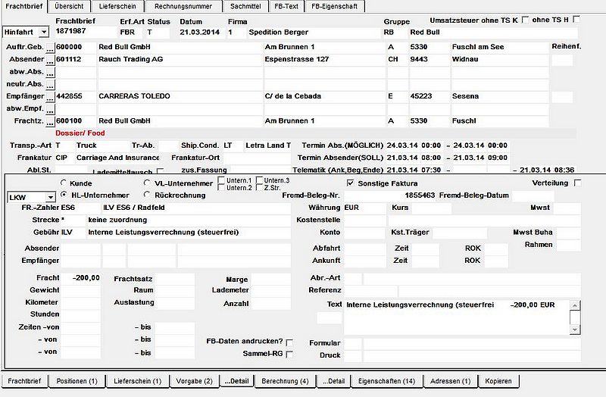Click the Frachtsatz input field
The image size is (606, 397).
175,279
